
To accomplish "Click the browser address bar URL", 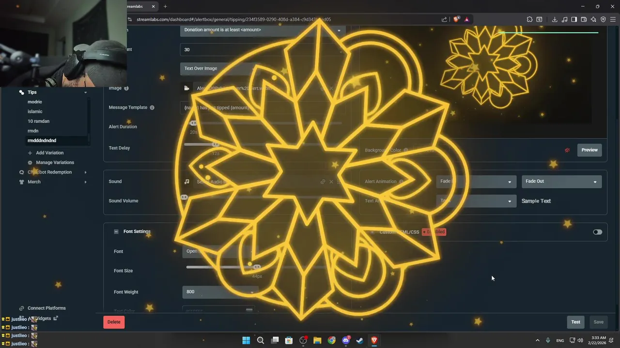I will pos(234,19).
